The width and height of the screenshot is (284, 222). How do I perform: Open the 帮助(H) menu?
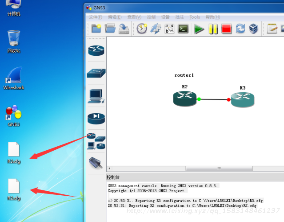[213, 17]
